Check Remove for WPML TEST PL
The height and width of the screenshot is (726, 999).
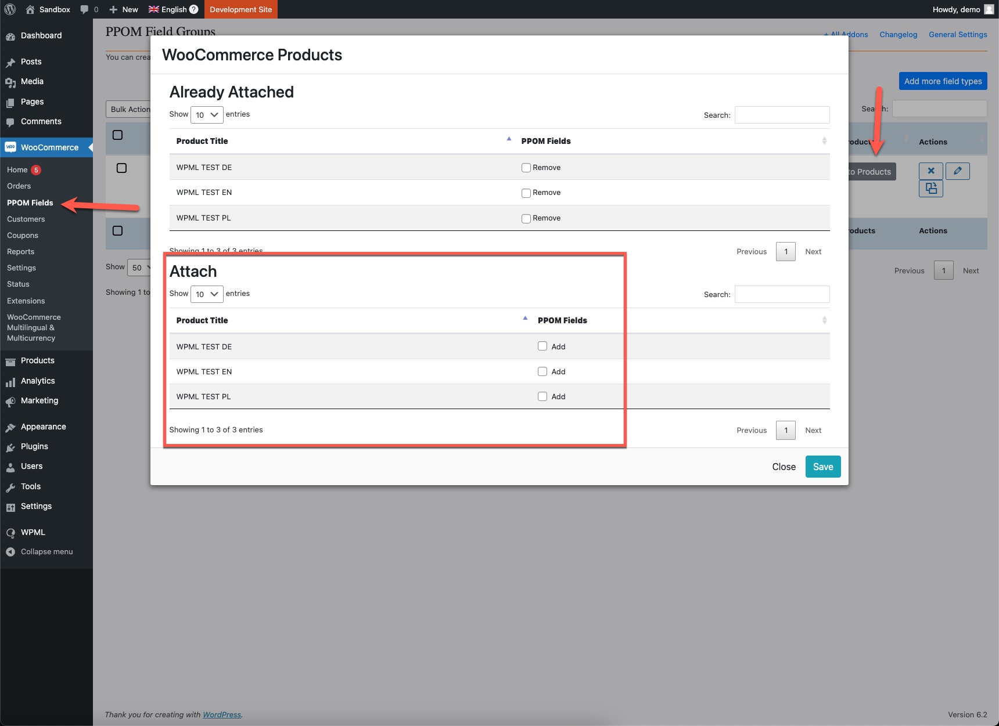(526, 219)
